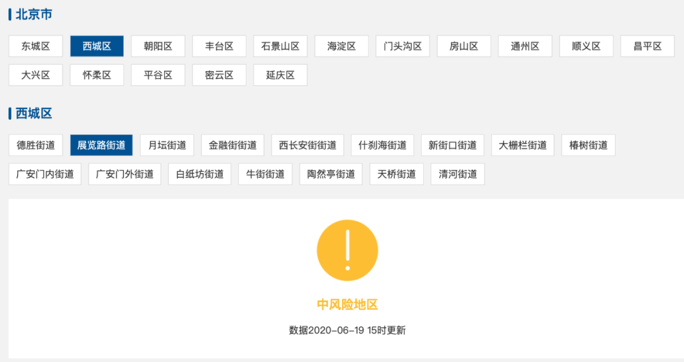Open 大栅栏街道 subdistrict
The image size is (684, 362).
point(522,145)
